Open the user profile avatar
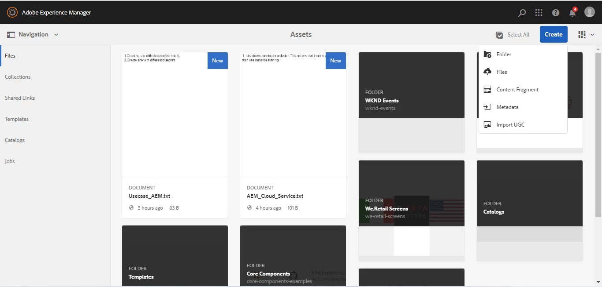This screenshot has height=287, width=602. pos(590,12)
